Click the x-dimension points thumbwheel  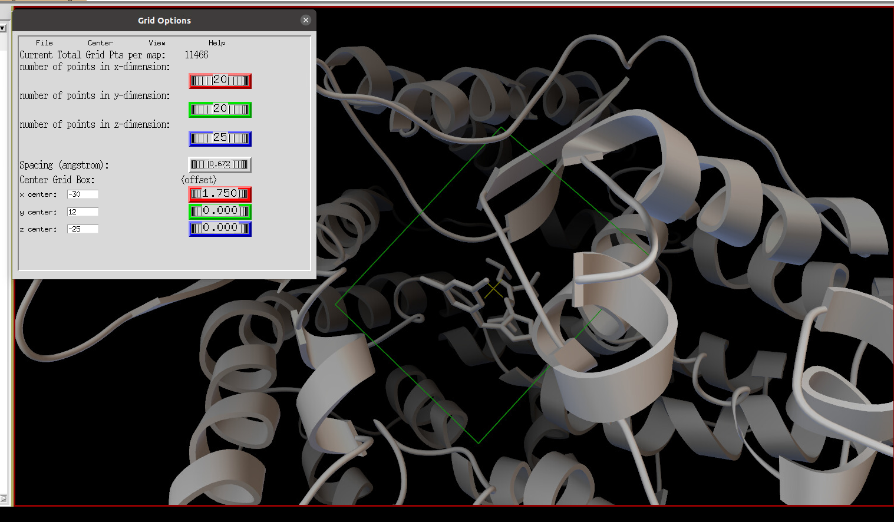coord(220,81)
